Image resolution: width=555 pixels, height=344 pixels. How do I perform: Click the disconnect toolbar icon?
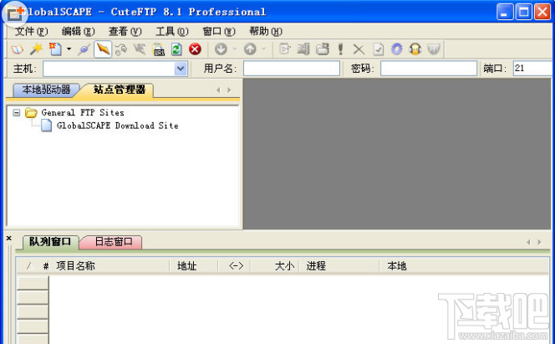coord(121,49)
